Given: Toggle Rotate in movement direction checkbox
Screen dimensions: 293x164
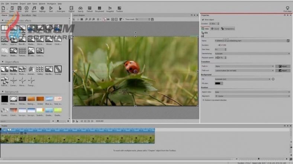Looking at the screenshot, I should pos(203,100).
